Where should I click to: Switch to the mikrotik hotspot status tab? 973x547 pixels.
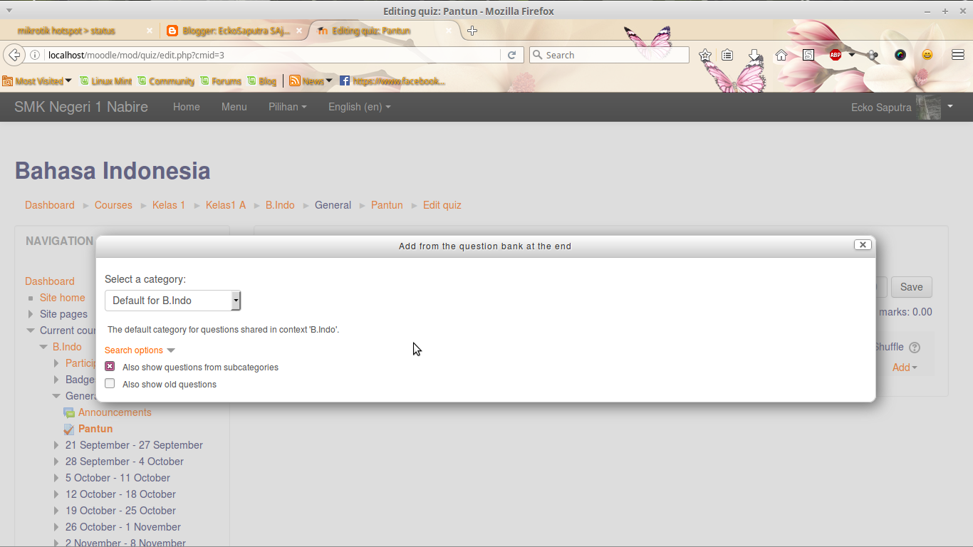66,31
